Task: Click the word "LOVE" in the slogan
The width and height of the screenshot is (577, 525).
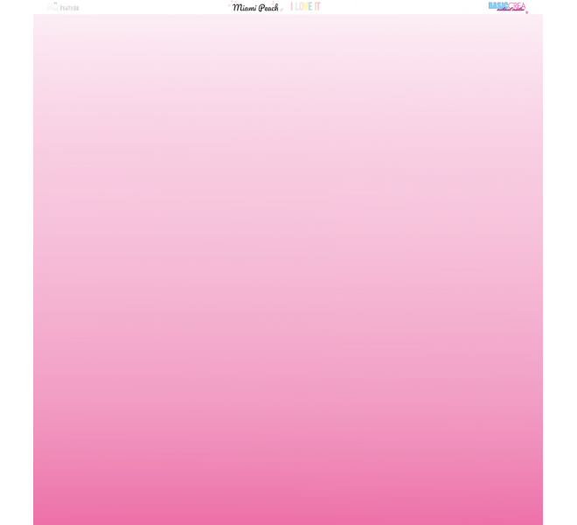Action: pos(303,6)
